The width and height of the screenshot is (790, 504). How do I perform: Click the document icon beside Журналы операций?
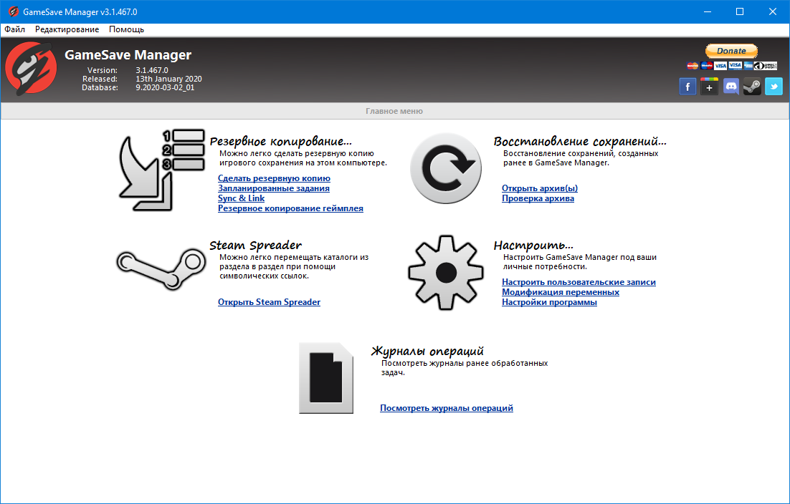[326, 378]
